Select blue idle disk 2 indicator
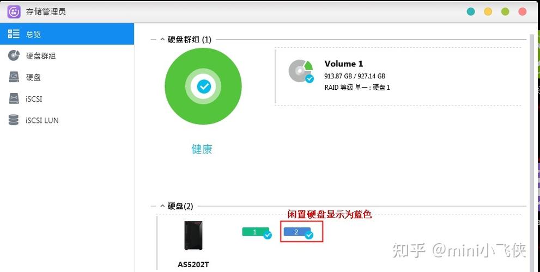Viewport: 540px width, 272px height. pos(298,232)
